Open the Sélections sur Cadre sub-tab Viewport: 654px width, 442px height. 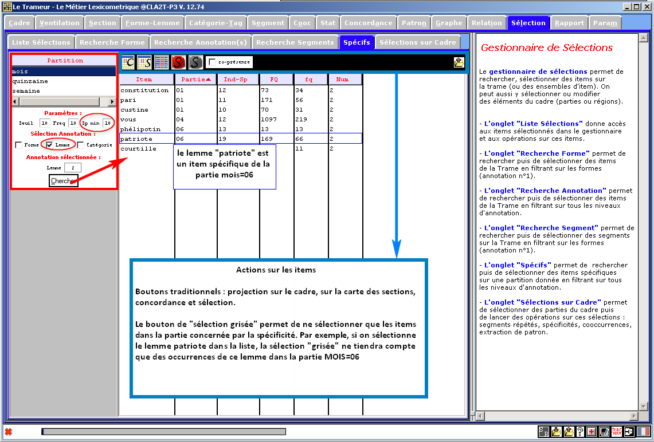[x=417, y=42]
